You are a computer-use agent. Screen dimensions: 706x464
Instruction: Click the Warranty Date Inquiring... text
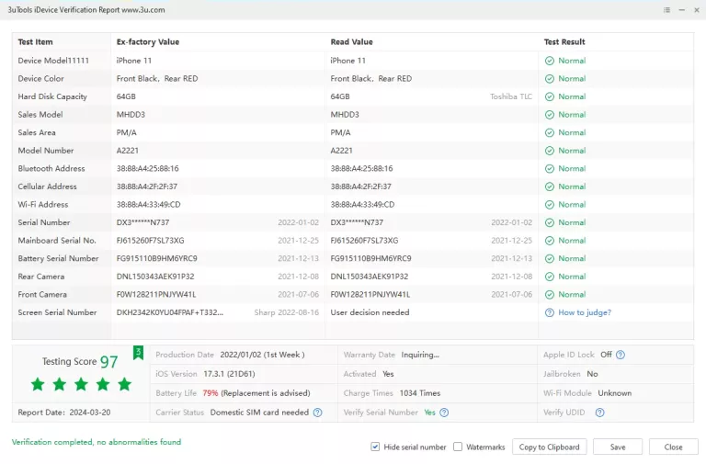click(x=419, y=355)
